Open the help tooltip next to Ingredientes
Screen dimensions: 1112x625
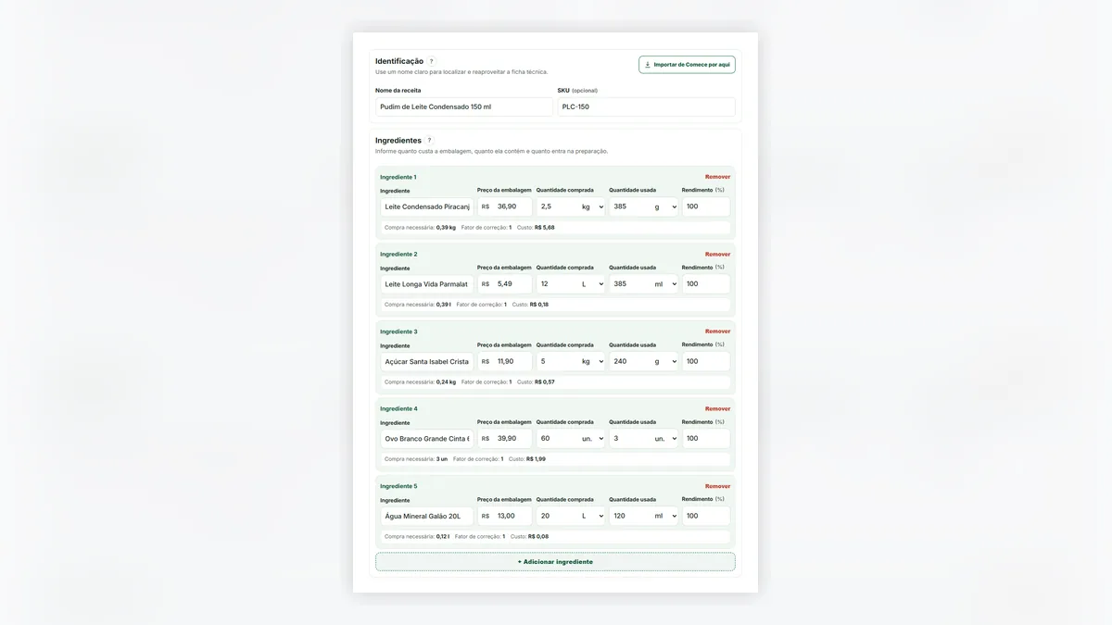pyautogui.click(x=429, y=141)
